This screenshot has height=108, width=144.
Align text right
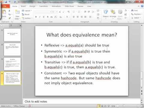(x=81, y=17)
